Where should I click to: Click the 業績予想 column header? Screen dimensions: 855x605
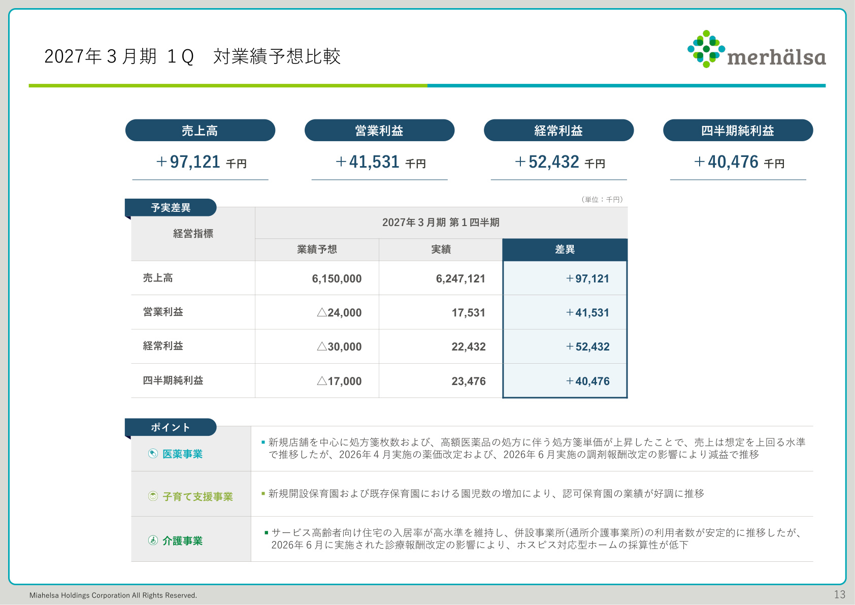point(317,249)
